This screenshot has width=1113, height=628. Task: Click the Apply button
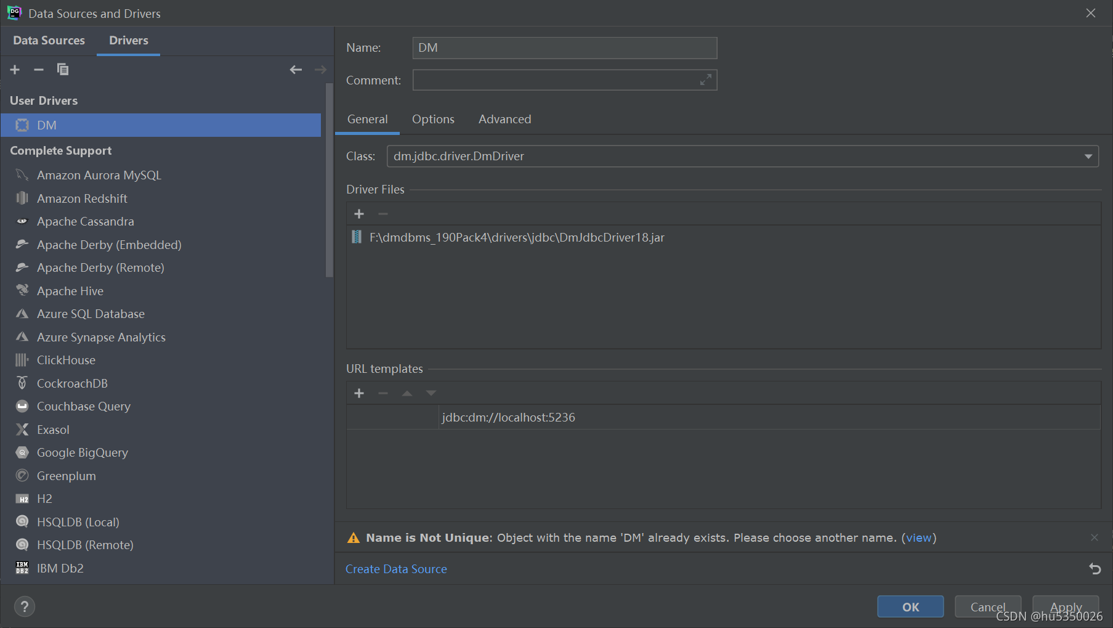pyautogui.click(x=1066, y=607)
